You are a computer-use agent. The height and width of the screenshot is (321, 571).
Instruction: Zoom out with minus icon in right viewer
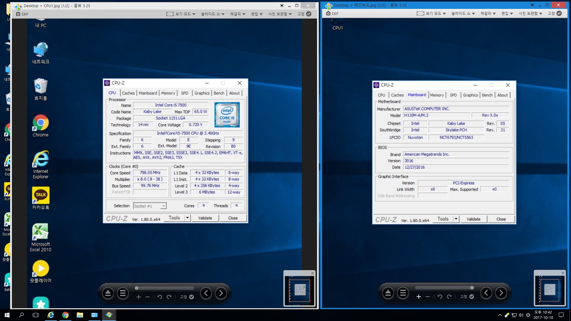[428, 297]
